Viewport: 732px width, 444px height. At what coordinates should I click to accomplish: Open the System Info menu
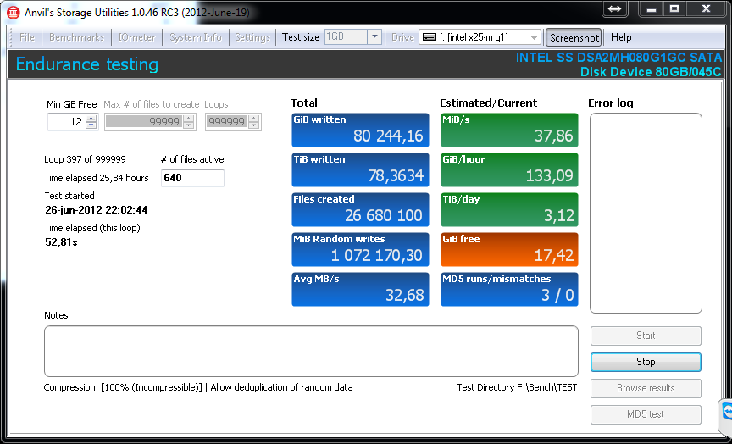coord(195,37)
